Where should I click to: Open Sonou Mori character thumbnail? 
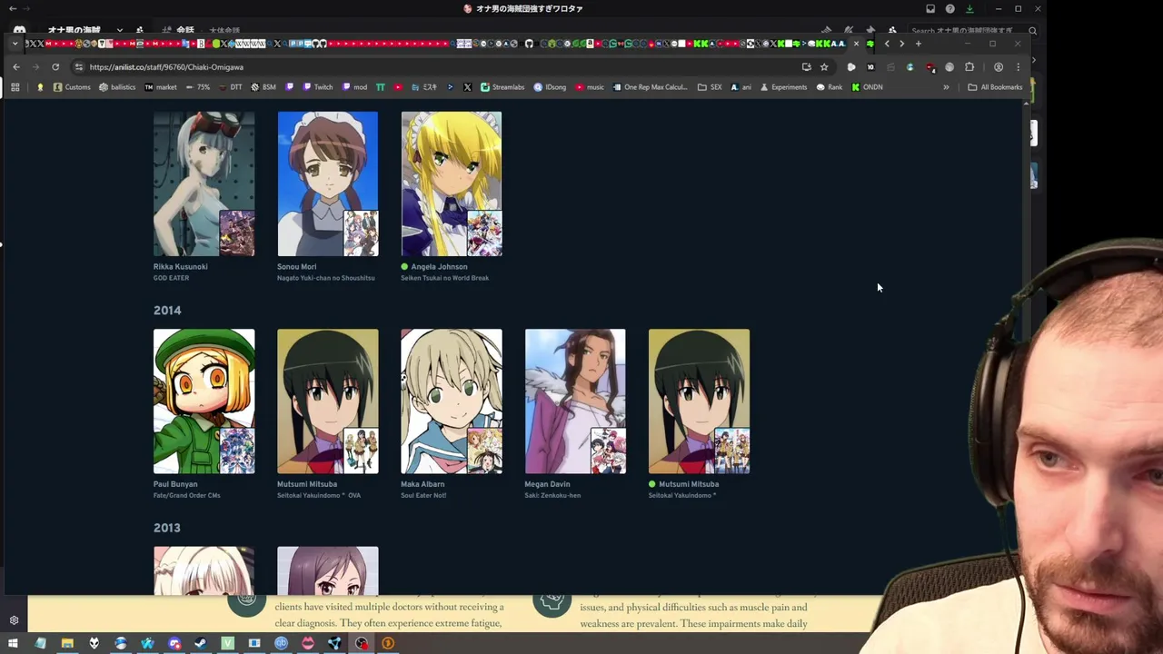pos(327,183)
